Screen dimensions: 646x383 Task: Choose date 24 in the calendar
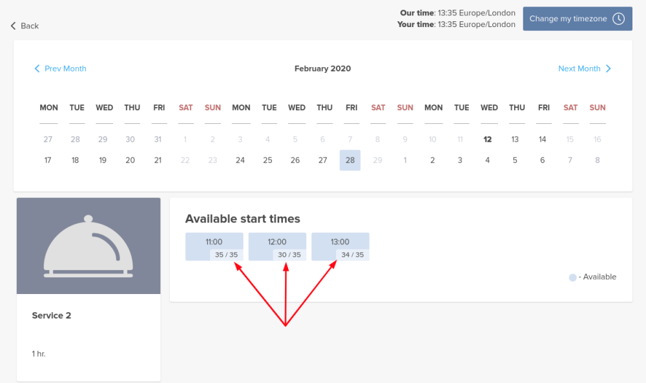(x=240, y=161)
